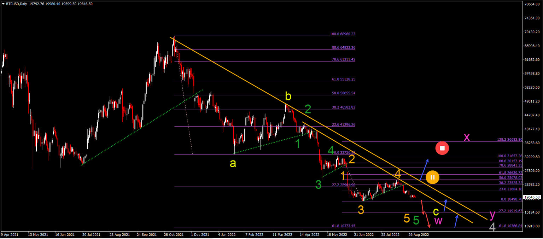Screen dimensions: 543x239
Task: Select the yellow wave label 4
Action: (398, 174)
